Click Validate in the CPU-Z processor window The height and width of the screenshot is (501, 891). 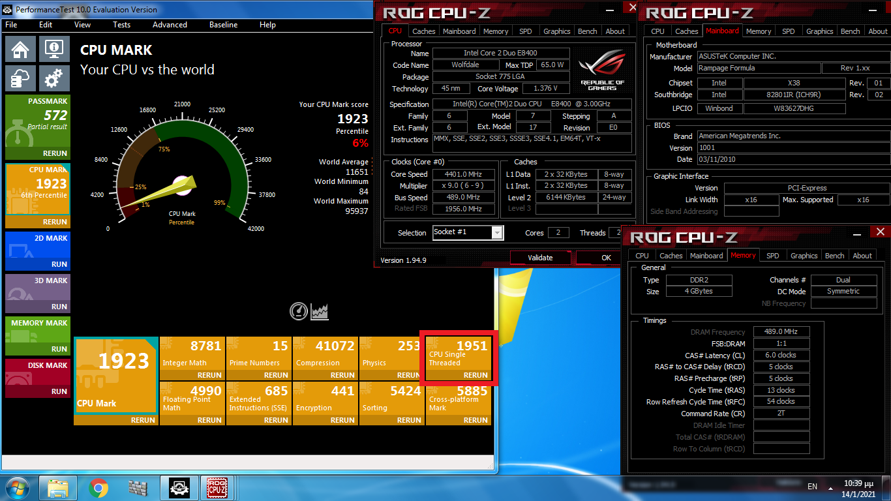tap(540, 258)
